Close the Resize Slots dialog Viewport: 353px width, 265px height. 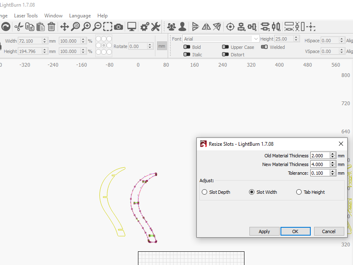[x=341, y=144]
